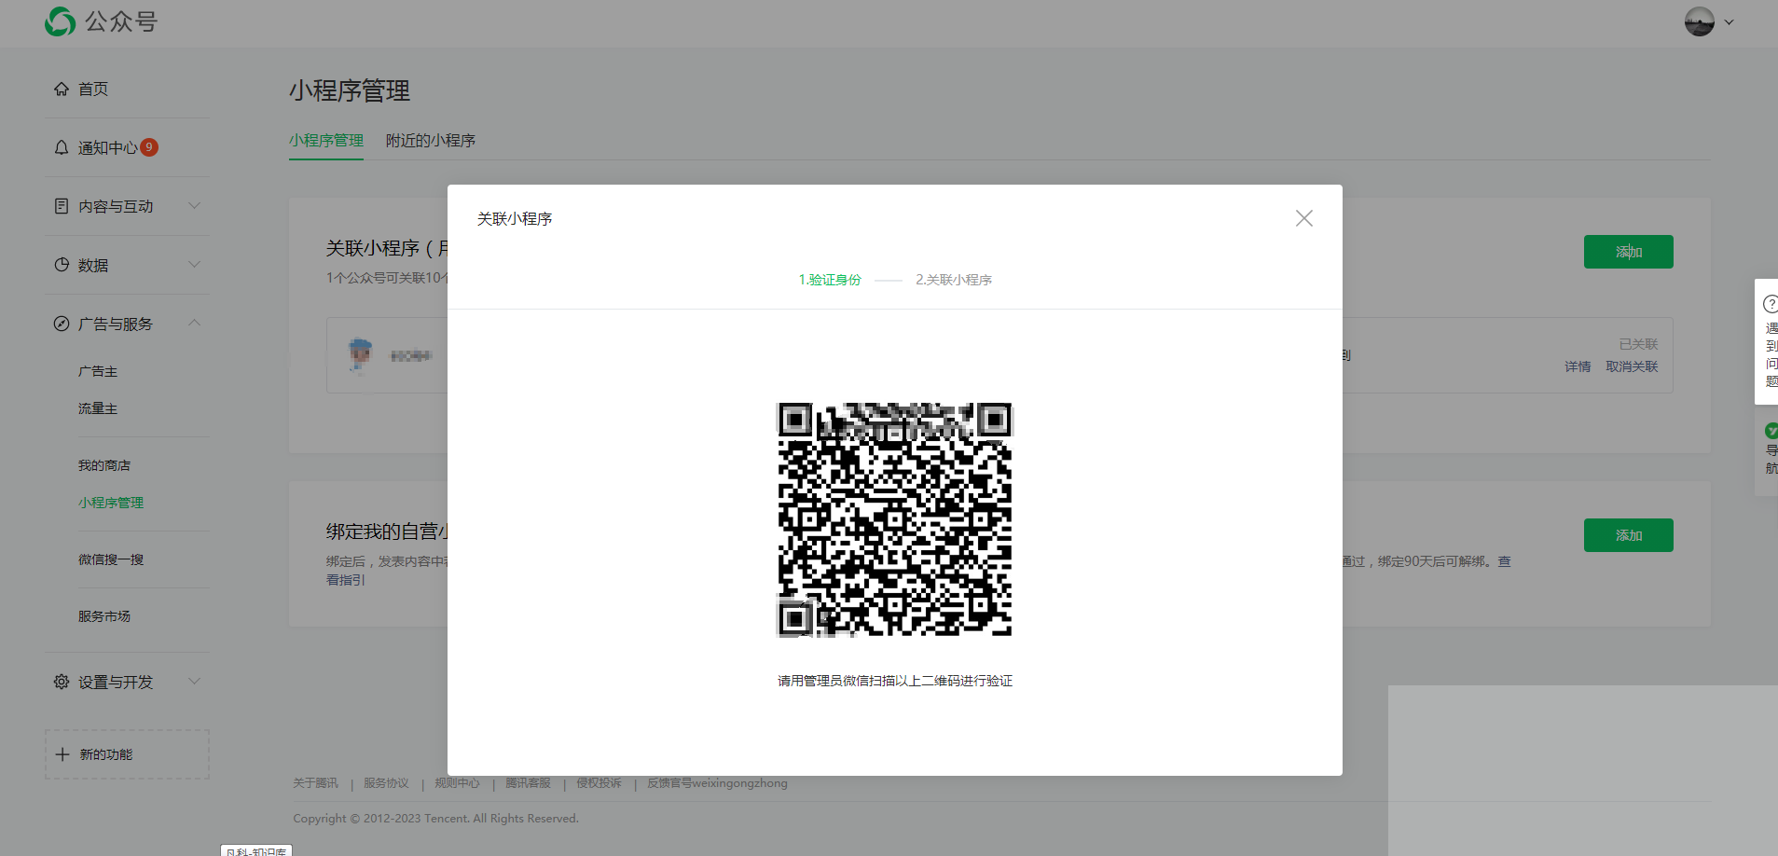Screen dimensions: 1778x856
Task: Click 添加 in the 关联小程序 section
Action: point(1629,252)
